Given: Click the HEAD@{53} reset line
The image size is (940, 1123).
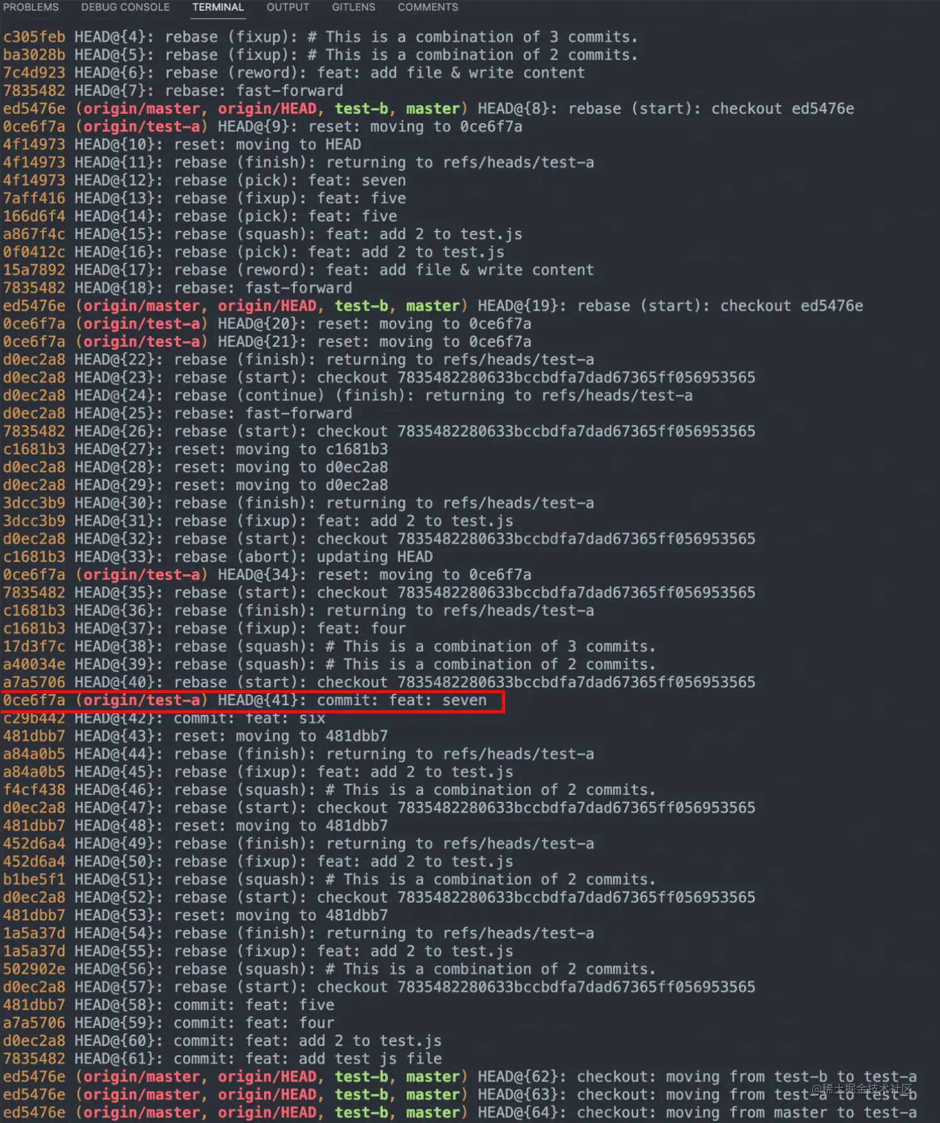Looking at the screenshot, I should (195, 915).
